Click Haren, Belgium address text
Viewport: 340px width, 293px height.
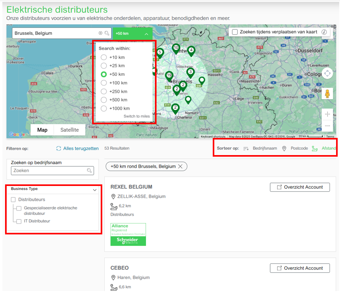click(x=134, y=277)
